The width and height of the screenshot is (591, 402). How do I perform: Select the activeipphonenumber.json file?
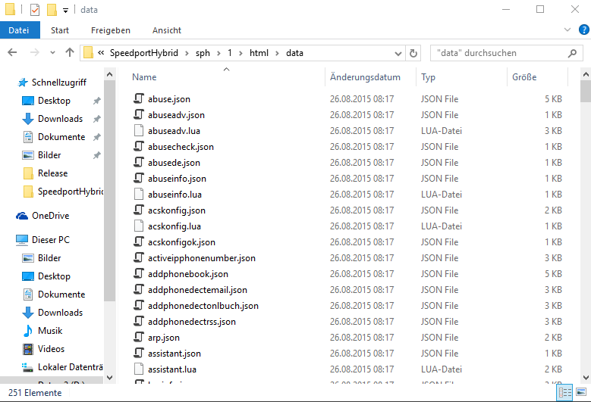[x=201, y=258]
